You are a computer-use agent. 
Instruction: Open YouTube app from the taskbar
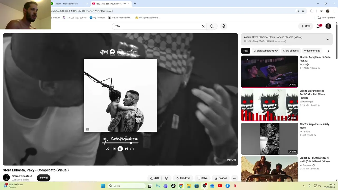tap(220, 186)
